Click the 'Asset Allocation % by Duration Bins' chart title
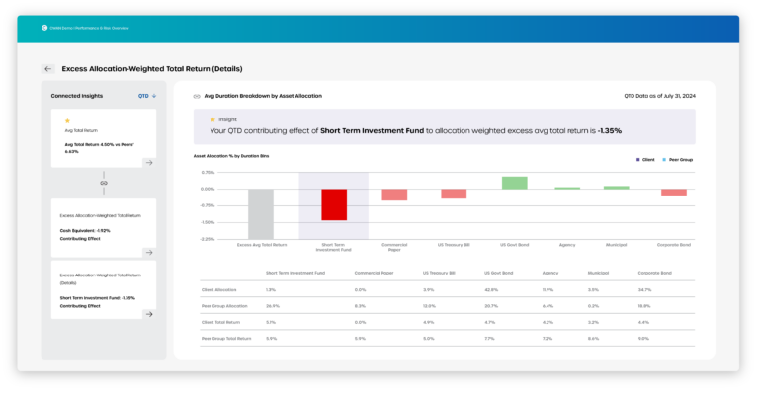The image size is (759, 393). click(x=231, y=156)
